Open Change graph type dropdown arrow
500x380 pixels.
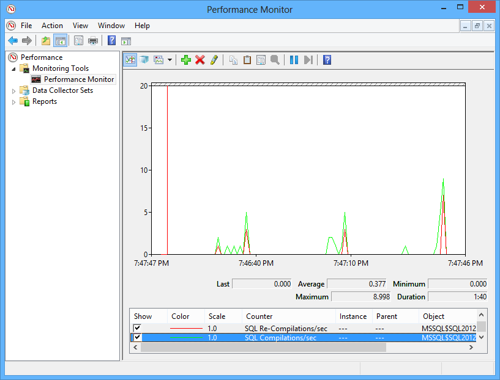(170, 60)
